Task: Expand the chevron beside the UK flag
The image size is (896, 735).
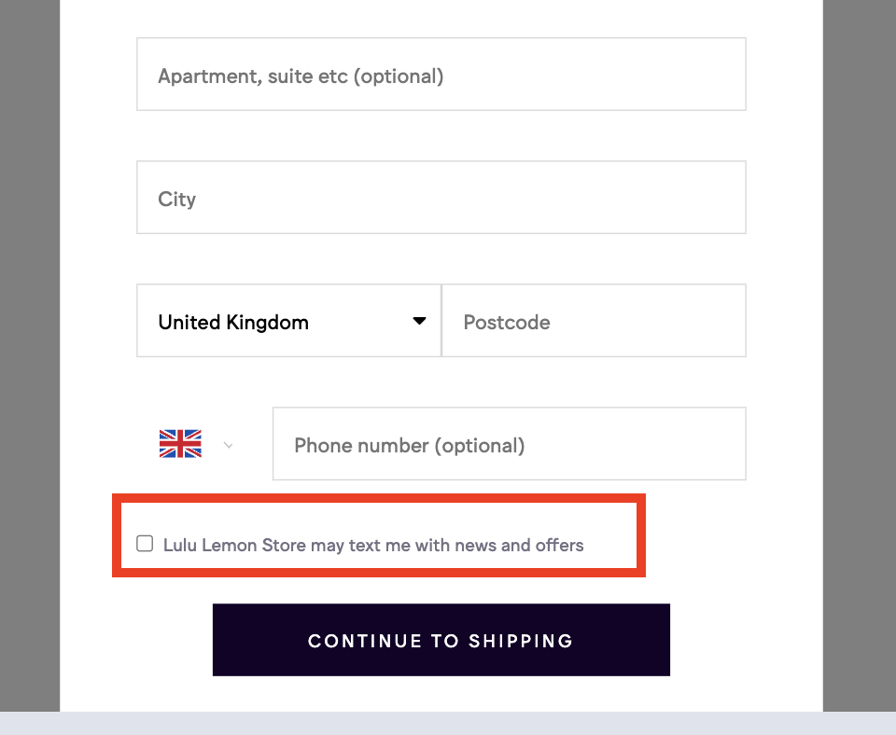Action: tap(229, 446)
